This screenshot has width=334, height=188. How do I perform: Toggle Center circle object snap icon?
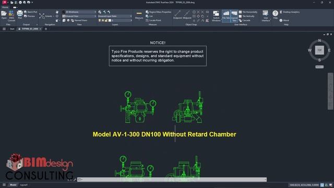pos(194,12)
